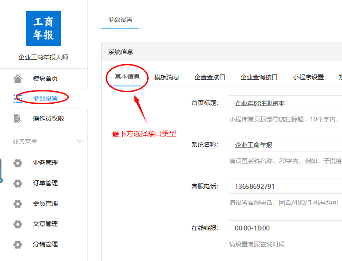This screenshot has height=261, width=342.
Task: Click the 客服电话 input field
Action: tap(286, 186)
